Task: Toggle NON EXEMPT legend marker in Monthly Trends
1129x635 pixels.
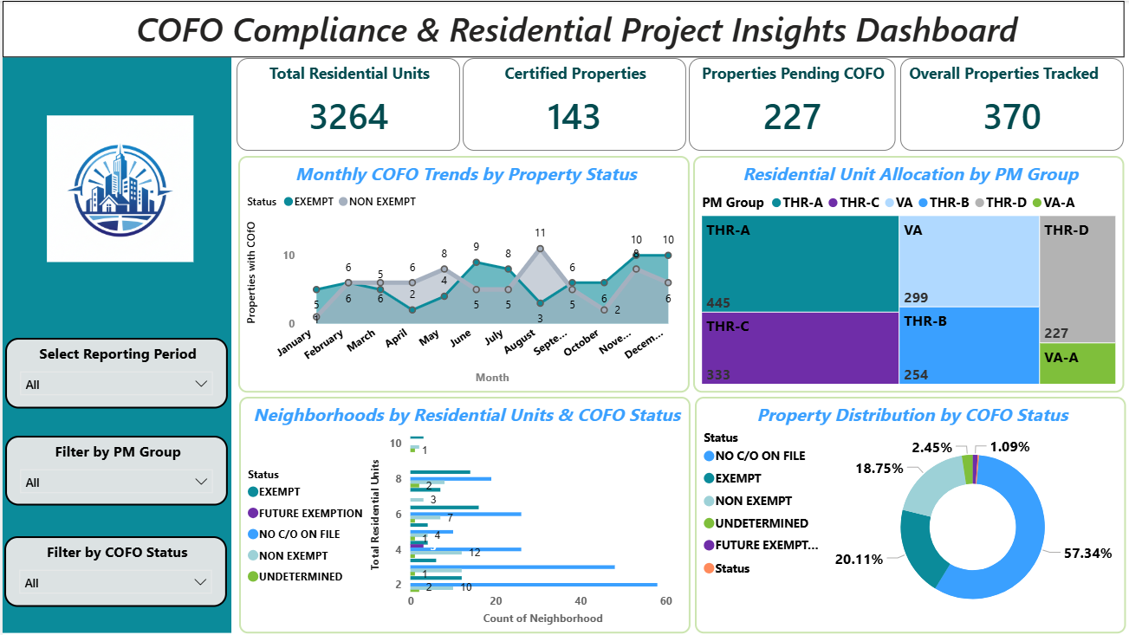Action: point(343,202)
